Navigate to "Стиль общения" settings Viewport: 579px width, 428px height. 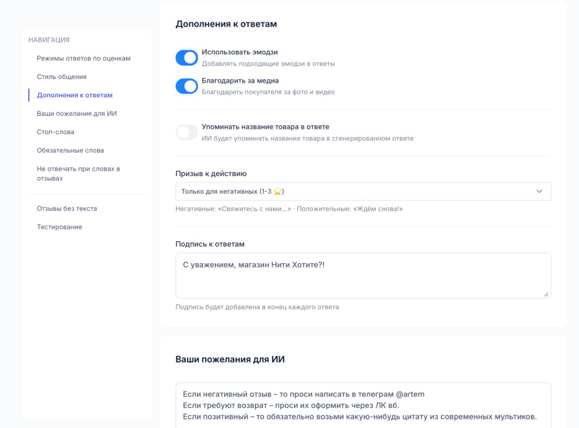click(61, 76)
